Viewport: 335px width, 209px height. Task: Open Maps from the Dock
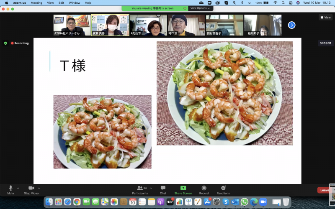pos(105,201)
